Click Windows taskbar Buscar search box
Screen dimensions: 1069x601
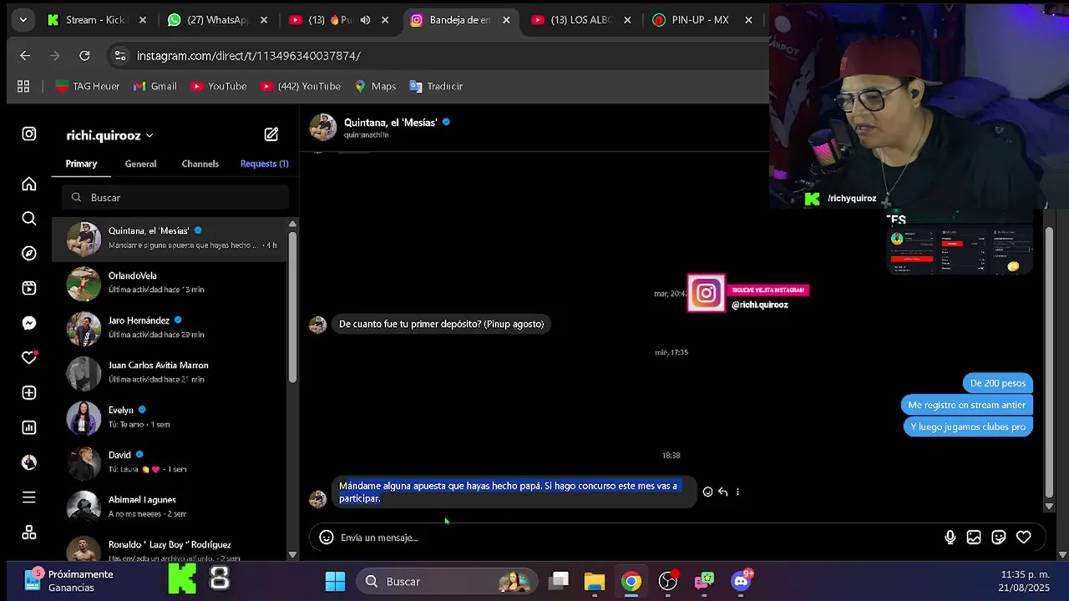point(446,581)
